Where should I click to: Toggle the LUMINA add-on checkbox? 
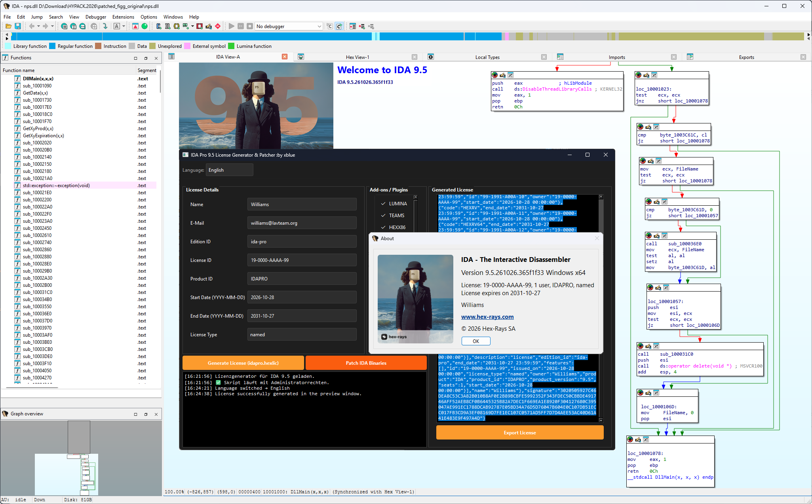[x=383, y=203]
